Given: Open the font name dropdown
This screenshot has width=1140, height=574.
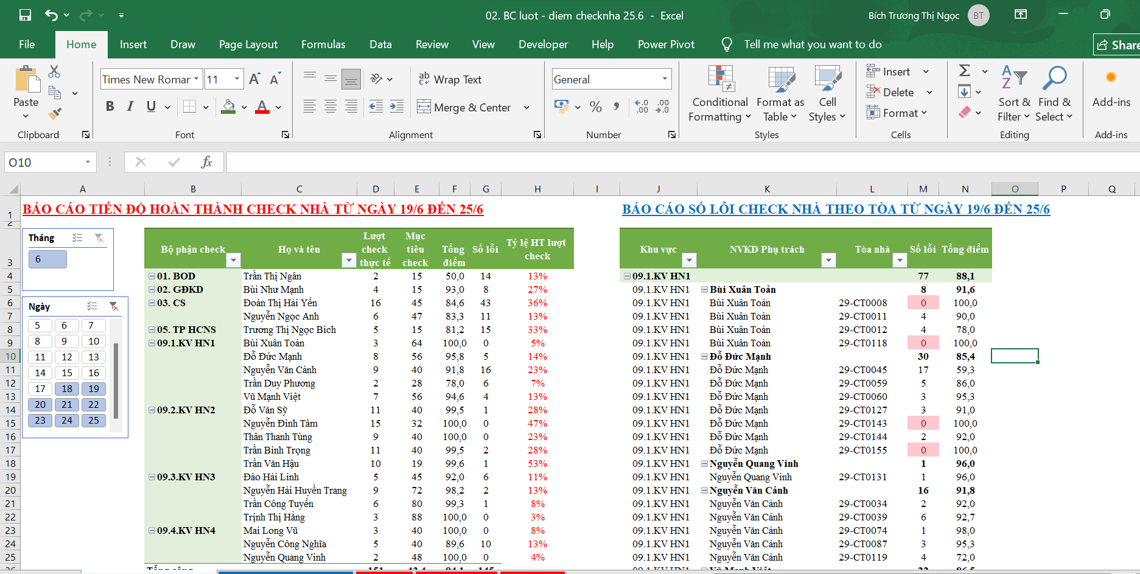Looking at the screenshot, I should pyautogui.click(x=197, y=79).
